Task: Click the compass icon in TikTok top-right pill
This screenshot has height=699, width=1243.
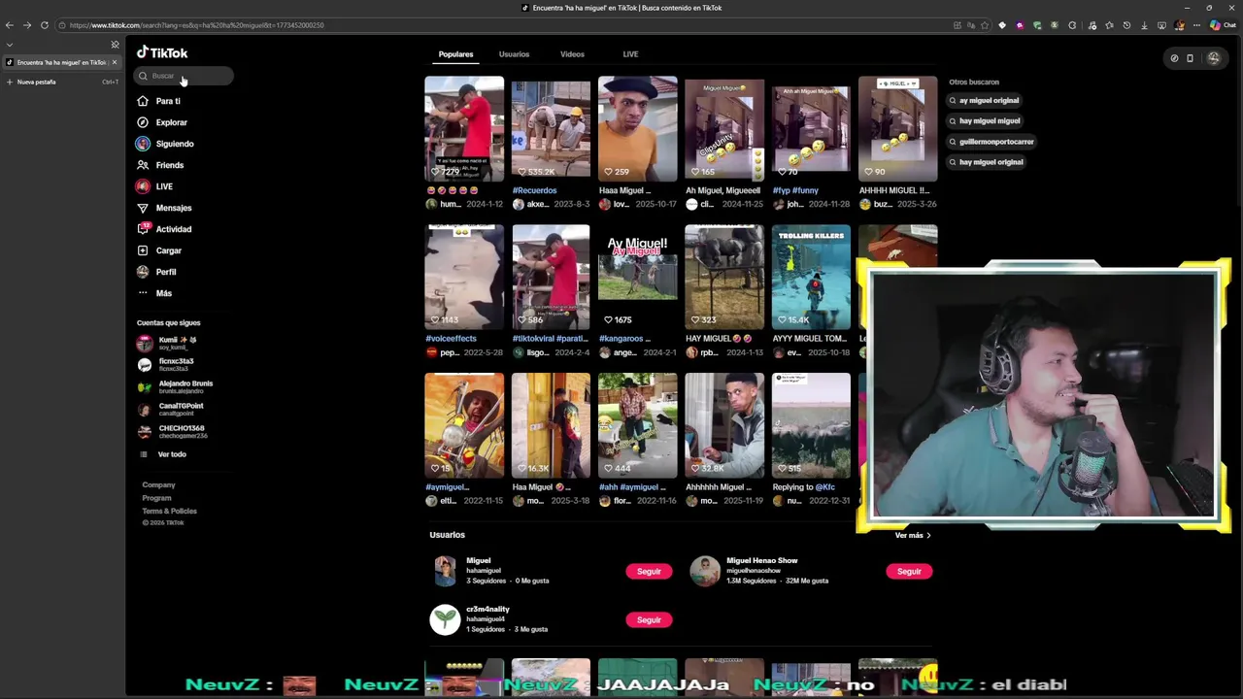Action: pos(1174,58)
